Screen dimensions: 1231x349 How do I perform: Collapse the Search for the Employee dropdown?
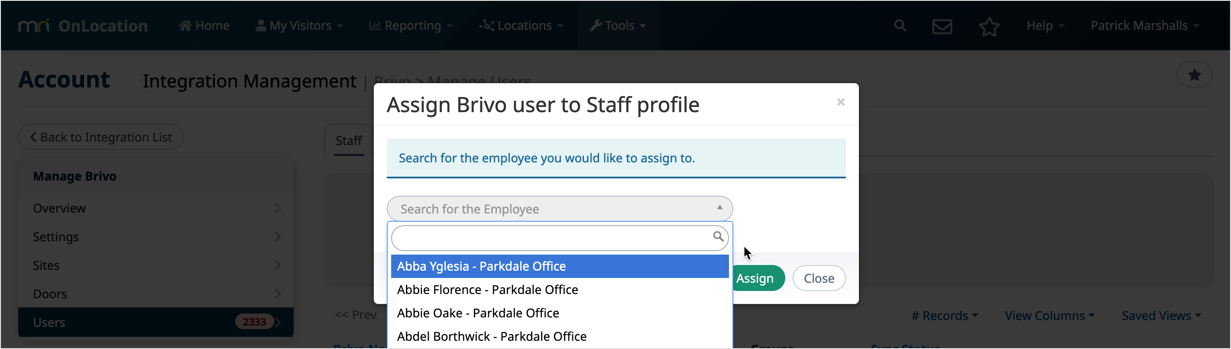pyautogui.click(x=560, y=209)
